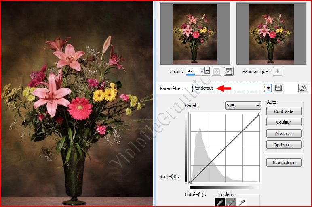Increase zoom with the up stepper arrow
The width and height of the screenshot is (312, 207).
click(x=202, y=69)
